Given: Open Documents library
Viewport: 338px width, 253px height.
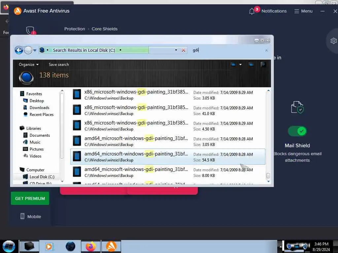Looking at the screenshot, I should click(40, 135).
